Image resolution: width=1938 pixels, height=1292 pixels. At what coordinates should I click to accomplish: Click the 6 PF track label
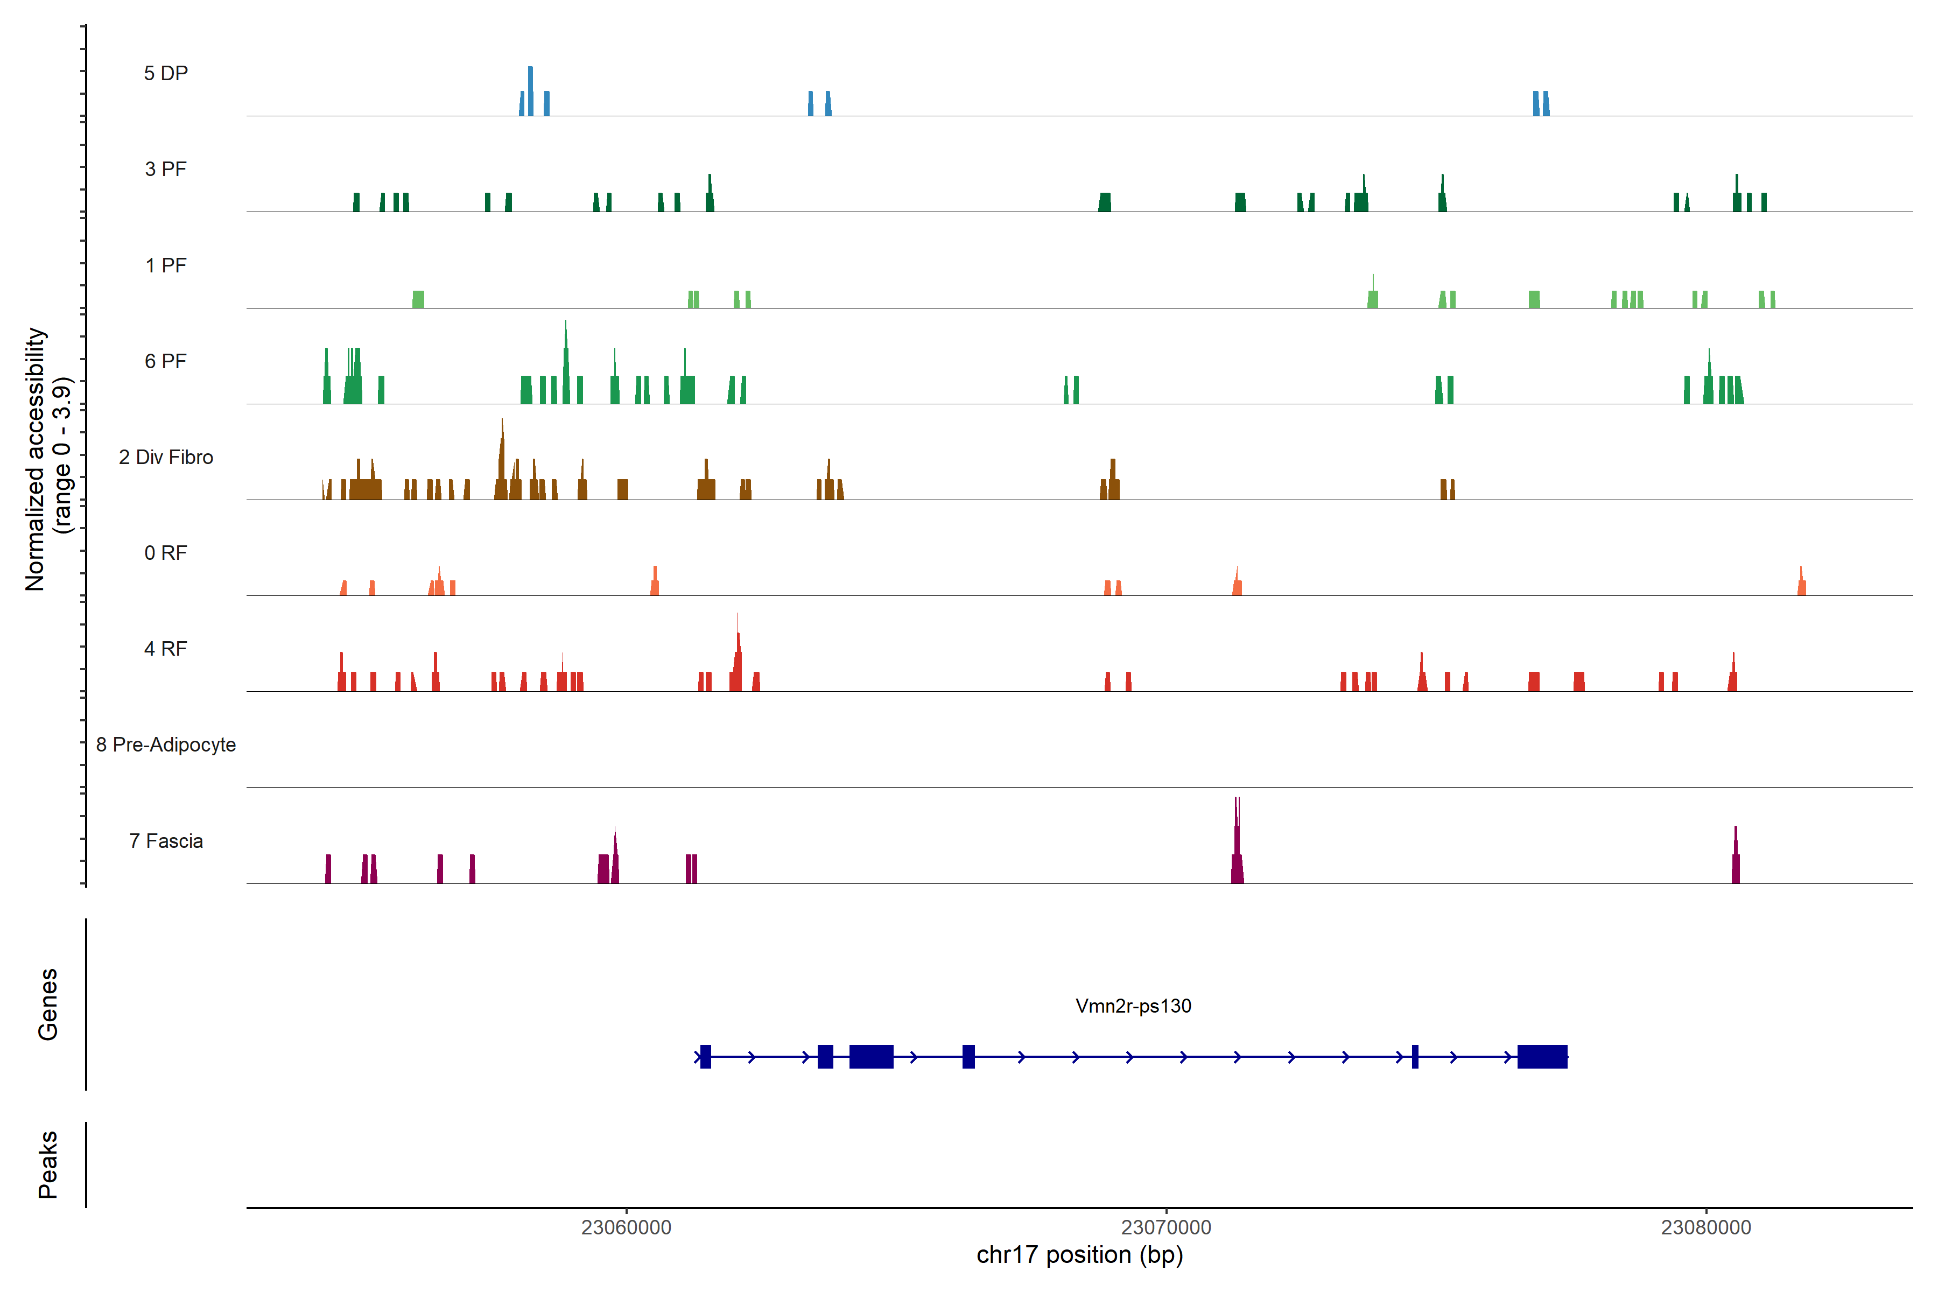(x=166, y=361)
